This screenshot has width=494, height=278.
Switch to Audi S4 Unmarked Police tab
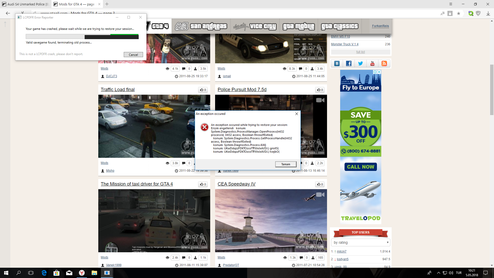[x=26, y=4]
